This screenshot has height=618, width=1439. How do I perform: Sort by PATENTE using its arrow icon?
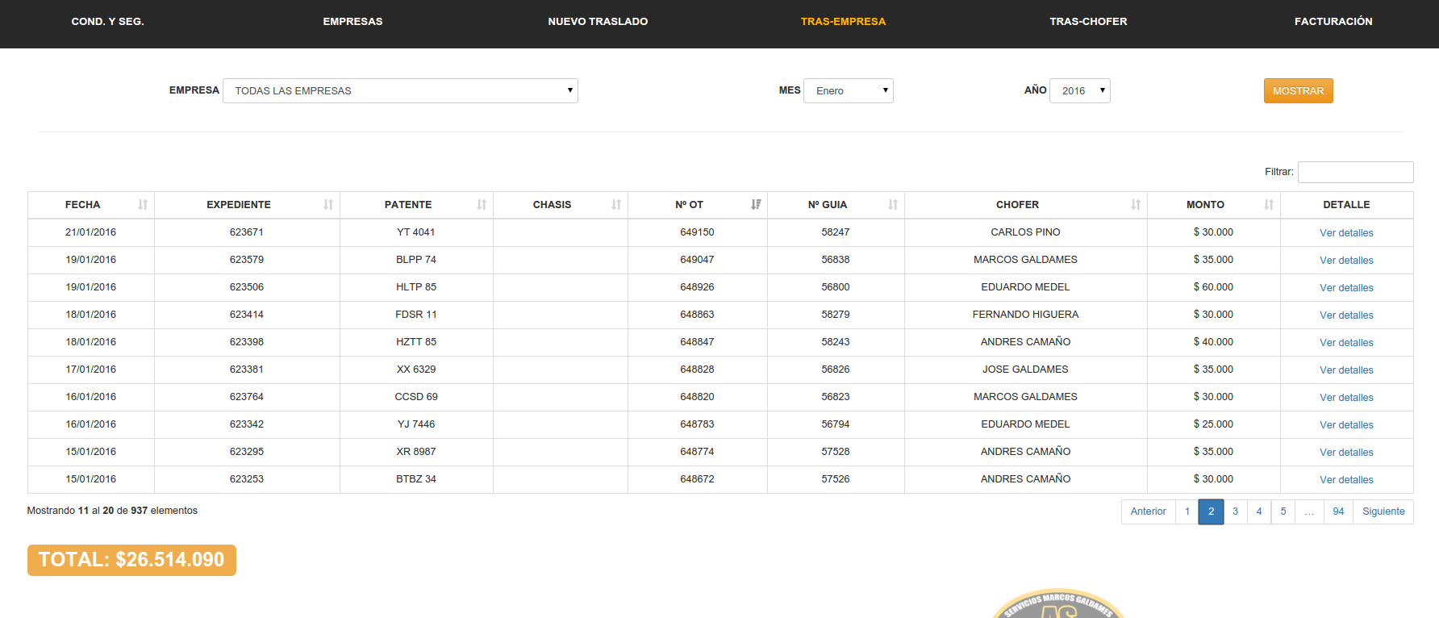(x=482, y=205)
